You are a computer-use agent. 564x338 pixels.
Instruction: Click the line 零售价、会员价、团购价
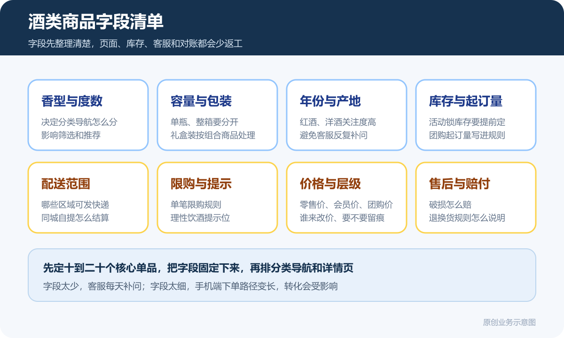[346, 205]
